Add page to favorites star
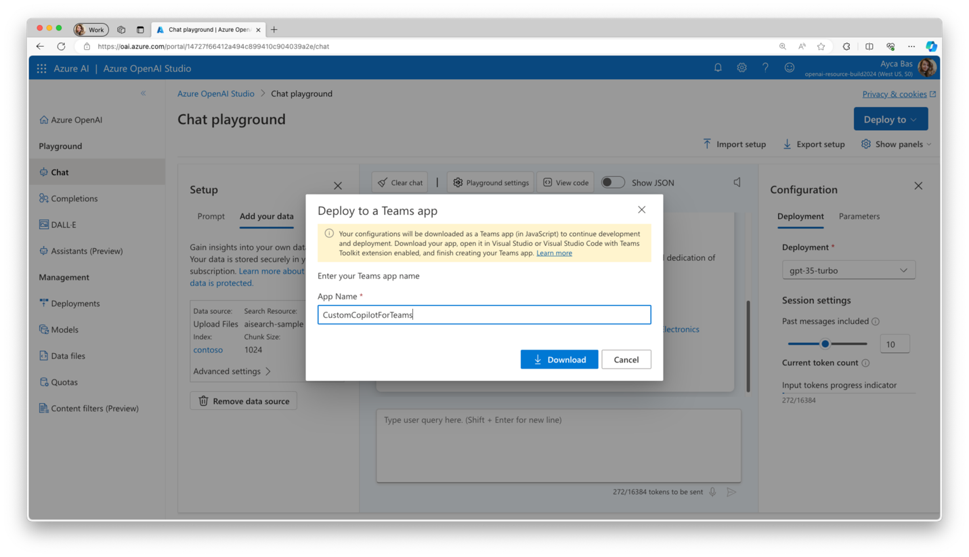This screenshot has width=969, height=557. coord(821,47)
